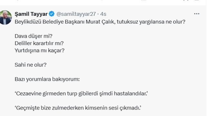
Task: Click empty tweet area beside 'Sahi ne olur?'
Action: click(x=120, y=65)
